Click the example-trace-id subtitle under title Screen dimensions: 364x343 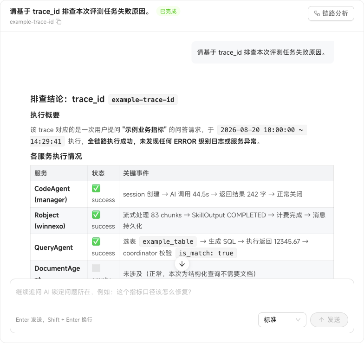pos(32,22)
